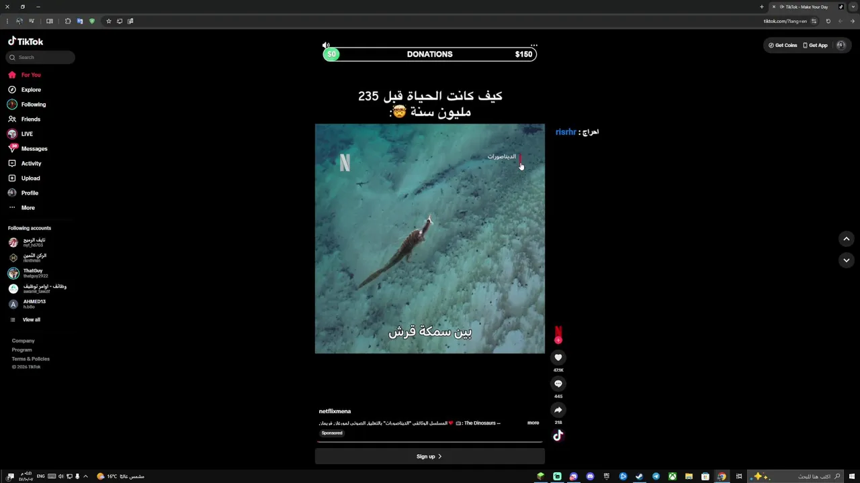Click the Windows taskbar search box
860x483 pixels.
point(796,476)
